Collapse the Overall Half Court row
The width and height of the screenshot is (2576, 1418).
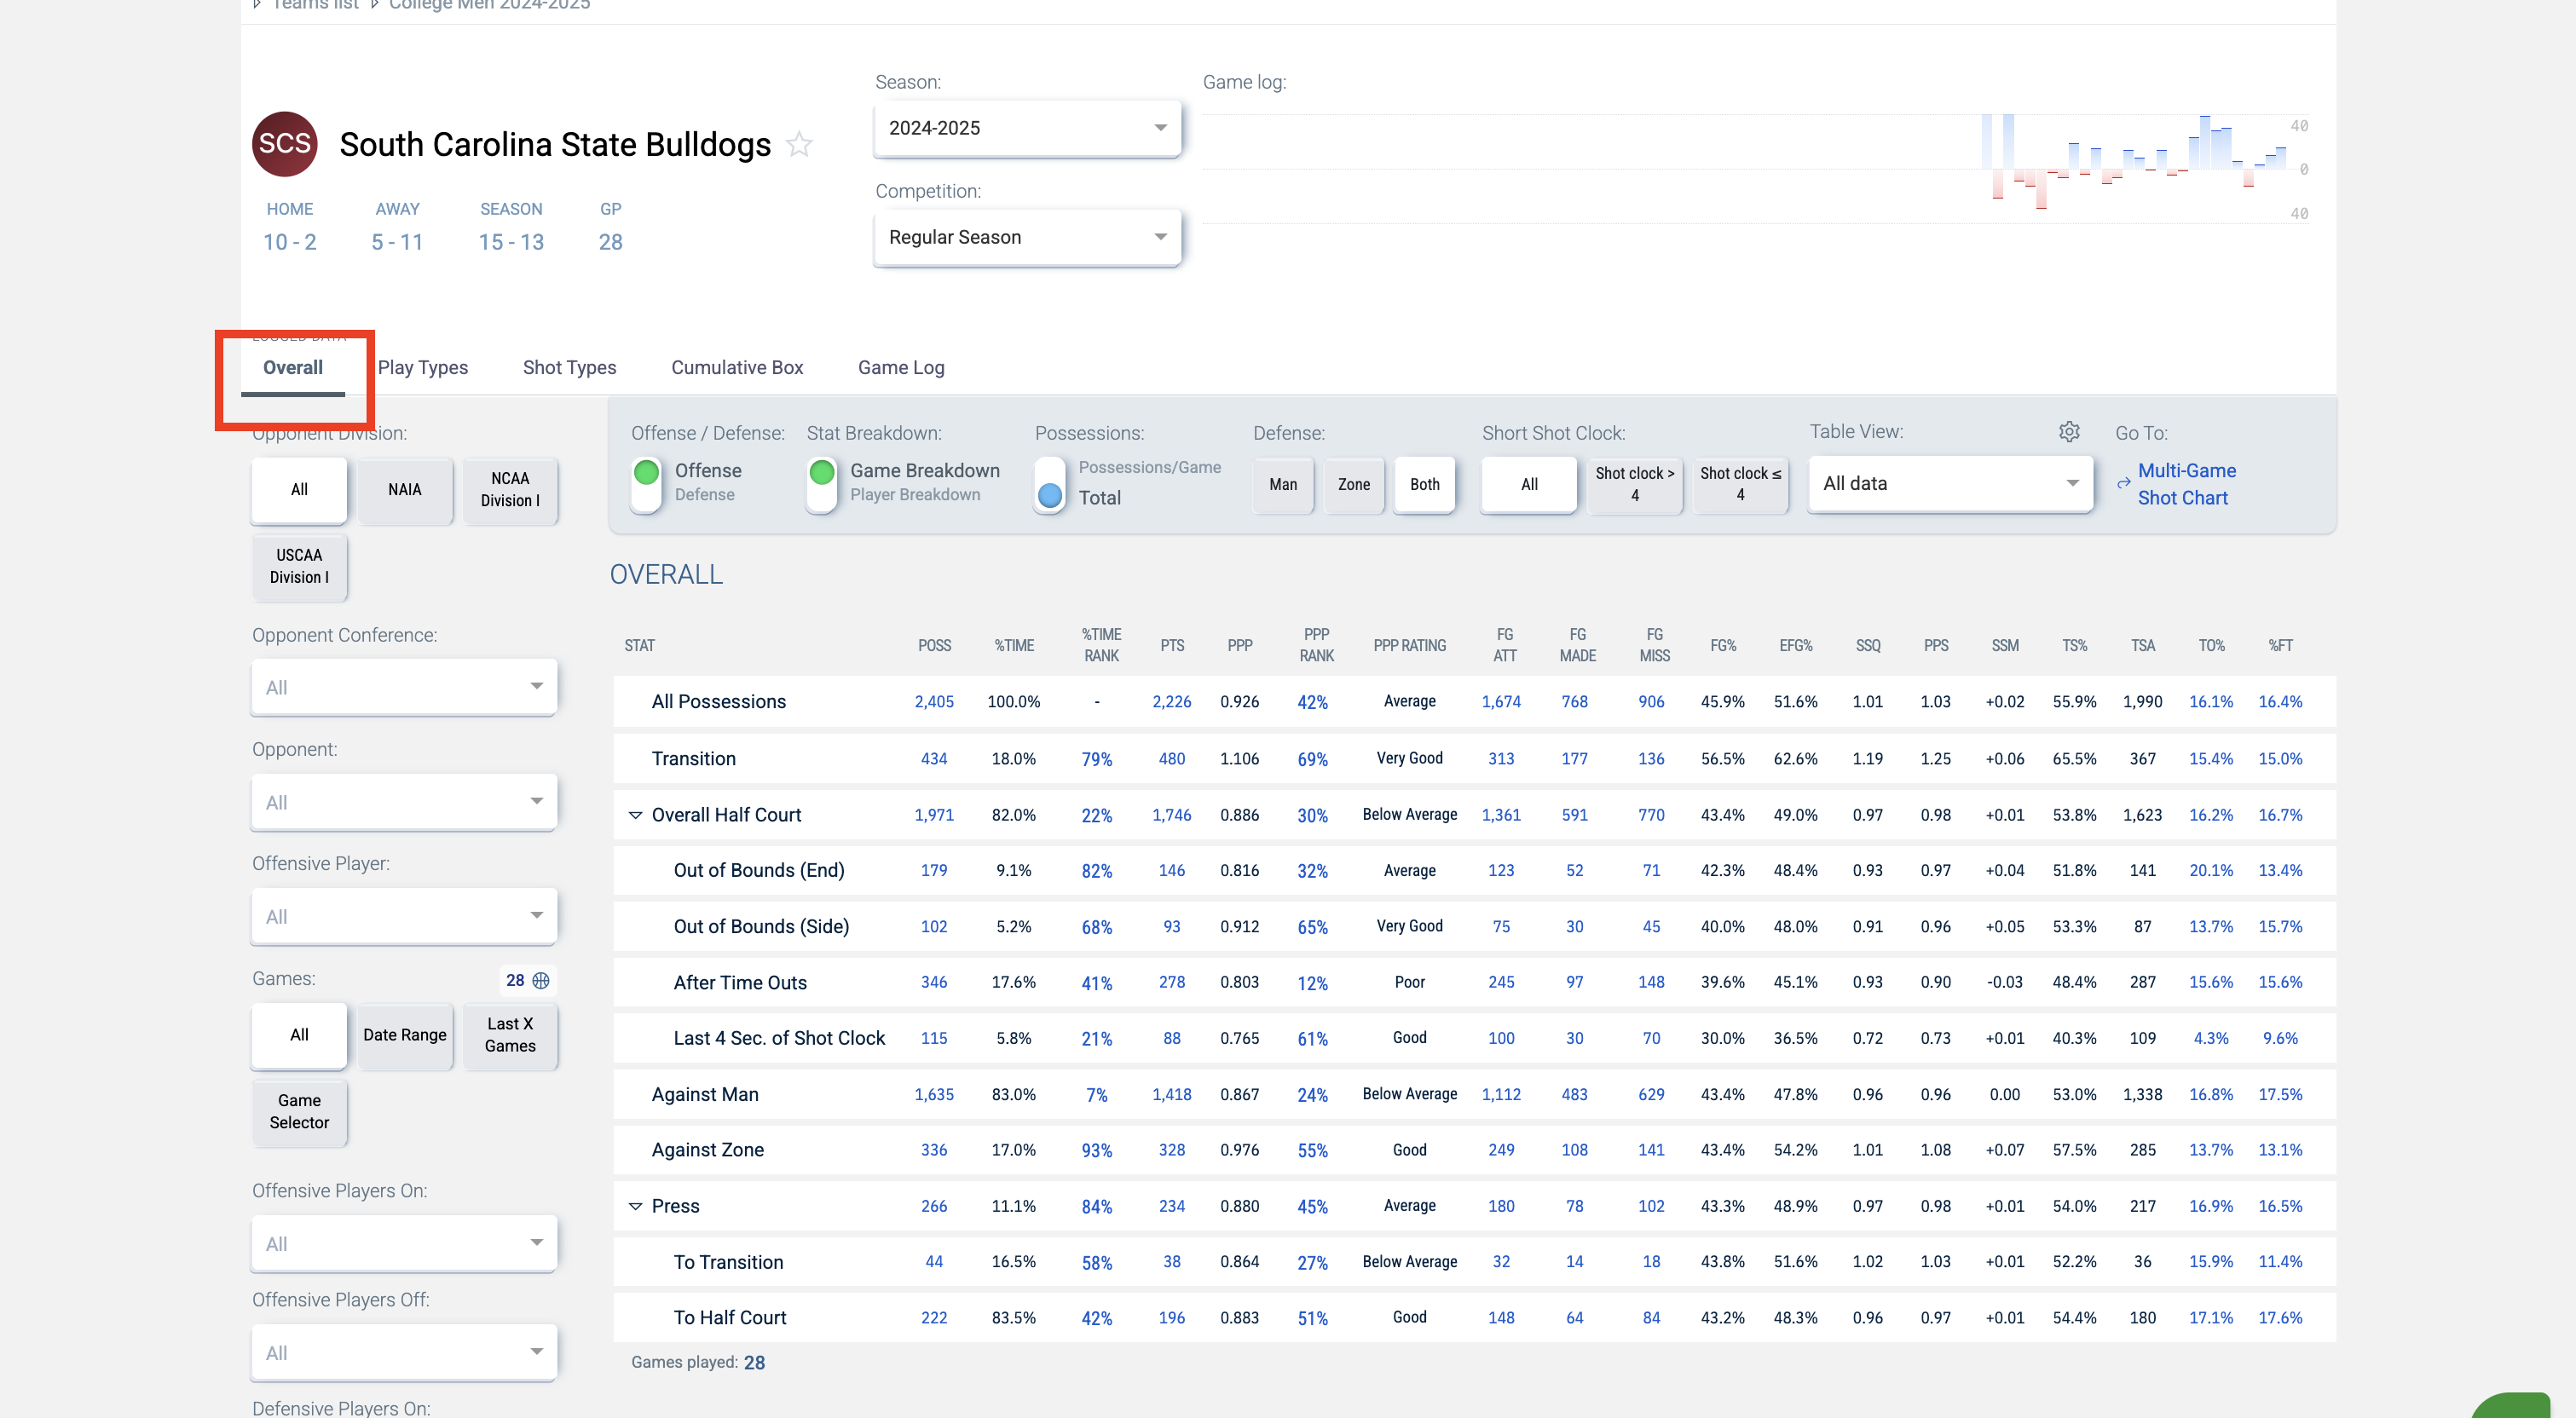point(635,815)
